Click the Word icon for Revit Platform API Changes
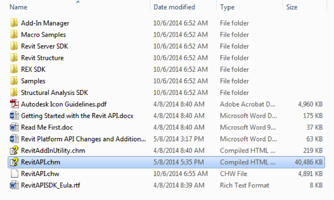This screenshot has width=334, height=200. click(x=14, y=139)
